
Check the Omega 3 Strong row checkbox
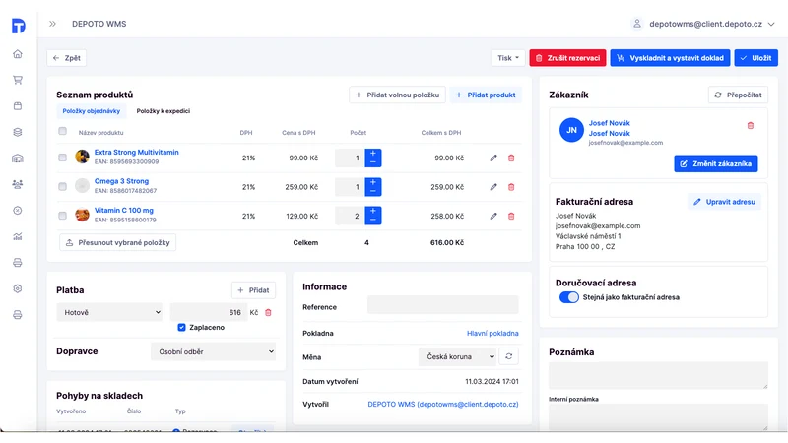(x=62, y=186)
